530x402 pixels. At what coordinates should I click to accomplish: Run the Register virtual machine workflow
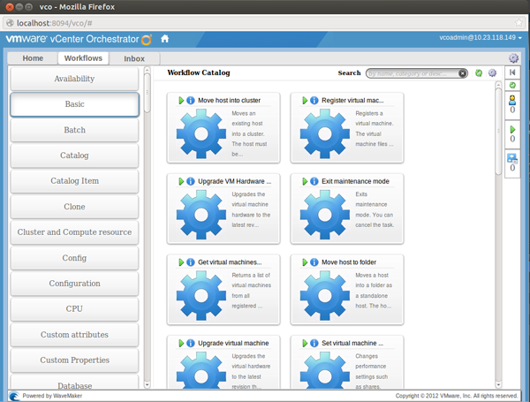pyautogui.click(x=305, y=101)
